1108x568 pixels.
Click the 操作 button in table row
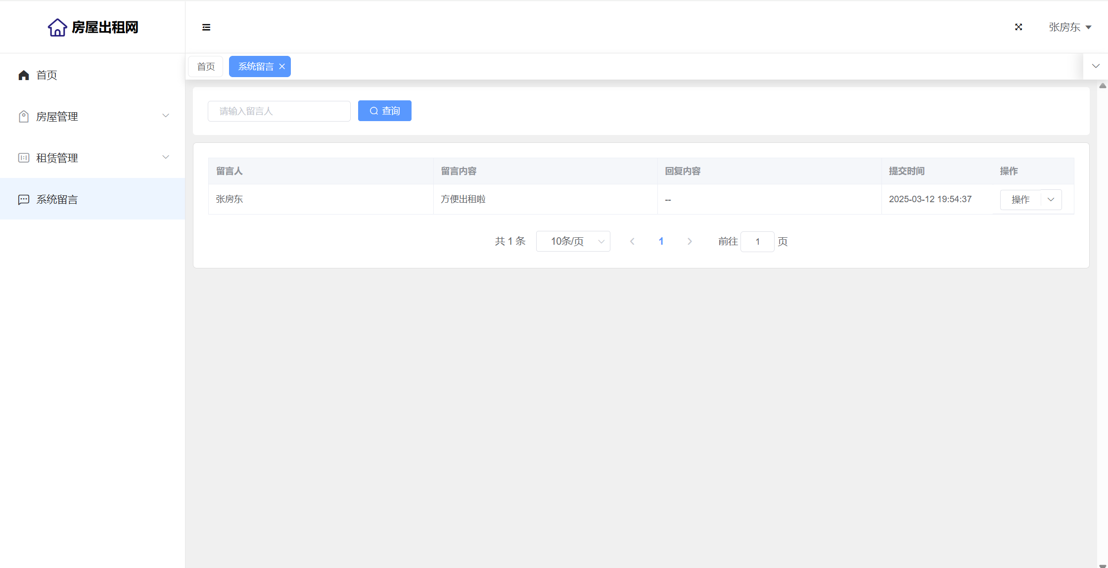(1020, 200)
